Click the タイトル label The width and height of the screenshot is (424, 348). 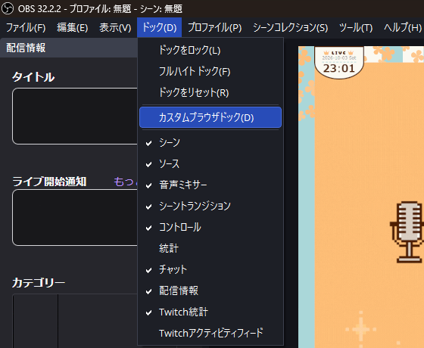[33, 77]
